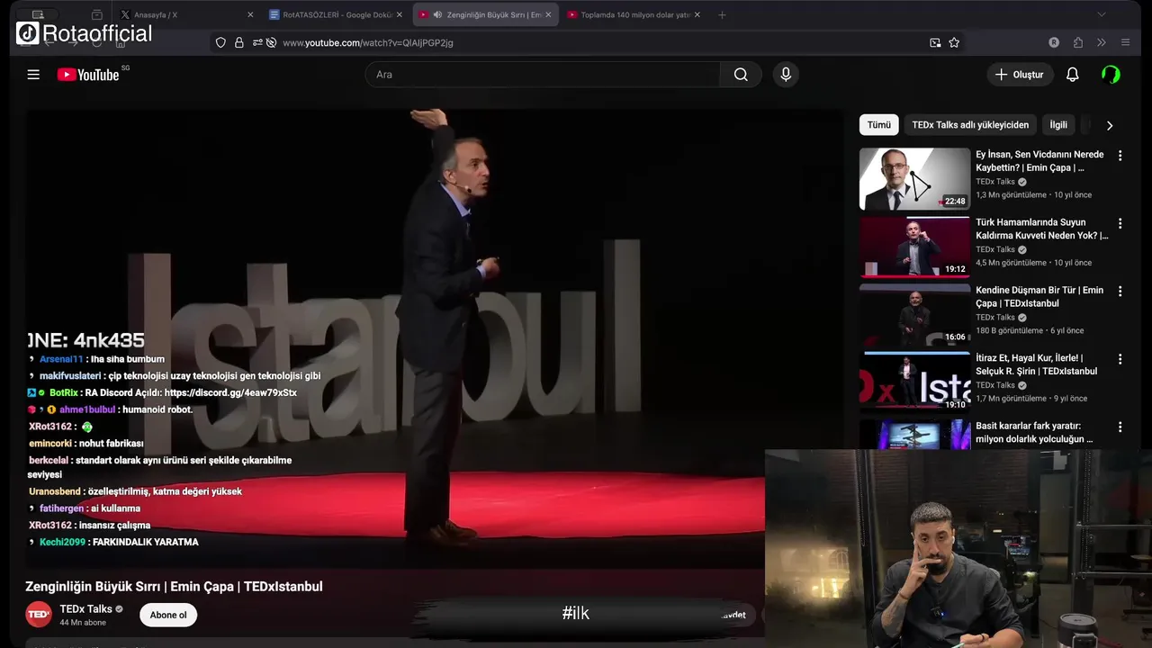Open options for Türk Hamamlarında video

tap(1120, 223)
